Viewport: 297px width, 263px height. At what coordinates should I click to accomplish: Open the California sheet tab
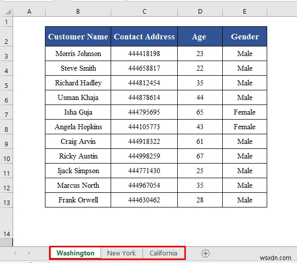pos(163,253)
